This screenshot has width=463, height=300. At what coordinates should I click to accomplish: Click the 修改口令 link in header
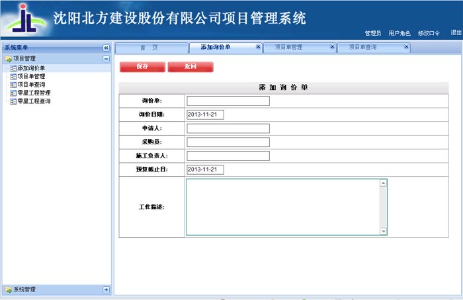click(429, 33)
